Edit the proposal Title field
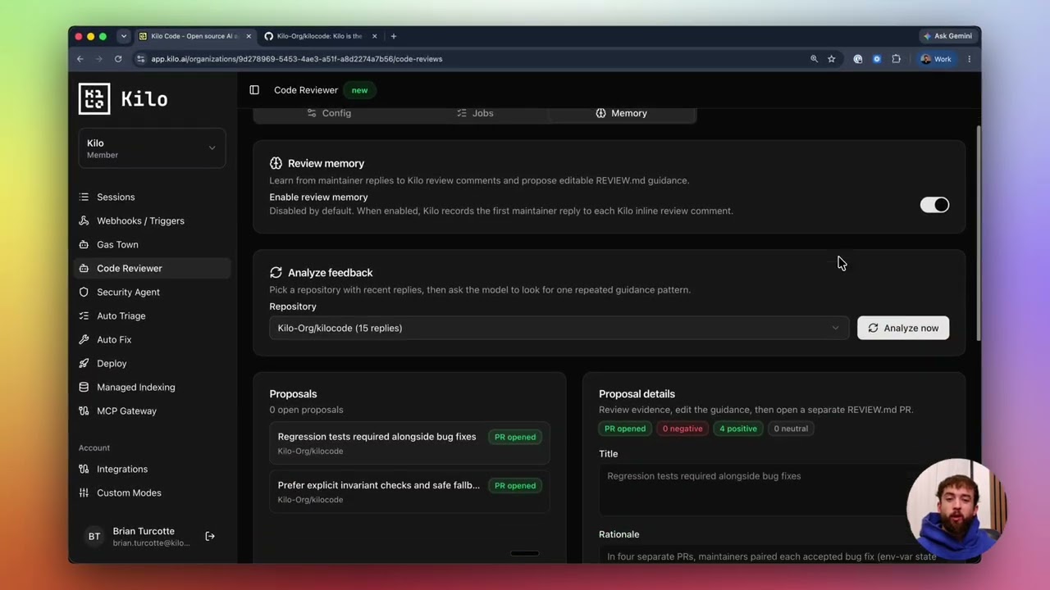The height and width of the screenshot is (590, 1050). (x=774, y=490)
